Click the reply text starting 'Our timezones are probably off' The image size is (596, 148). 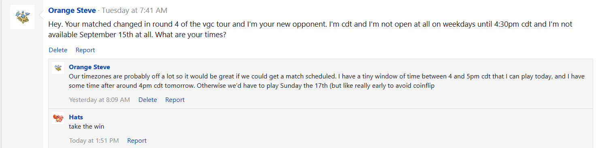click(x=327, y=81)
